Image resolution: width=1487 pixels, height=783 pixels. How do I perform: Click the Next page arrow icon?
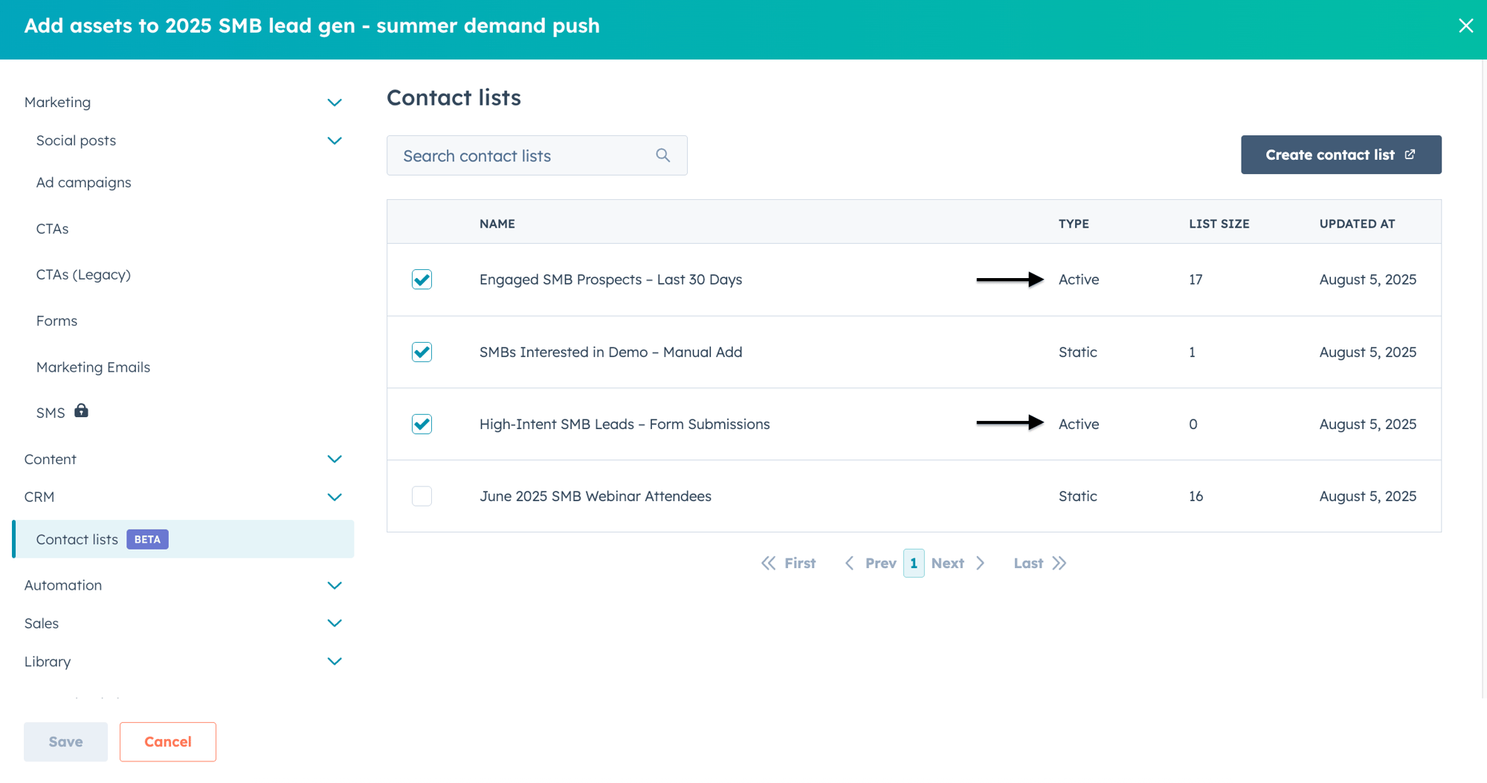[x=980, y=563]
